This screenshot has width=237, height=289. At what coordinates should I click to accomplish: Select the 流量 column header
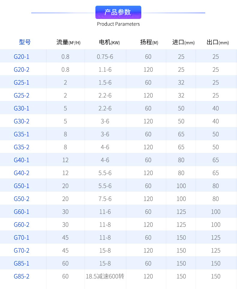[68, 42]
